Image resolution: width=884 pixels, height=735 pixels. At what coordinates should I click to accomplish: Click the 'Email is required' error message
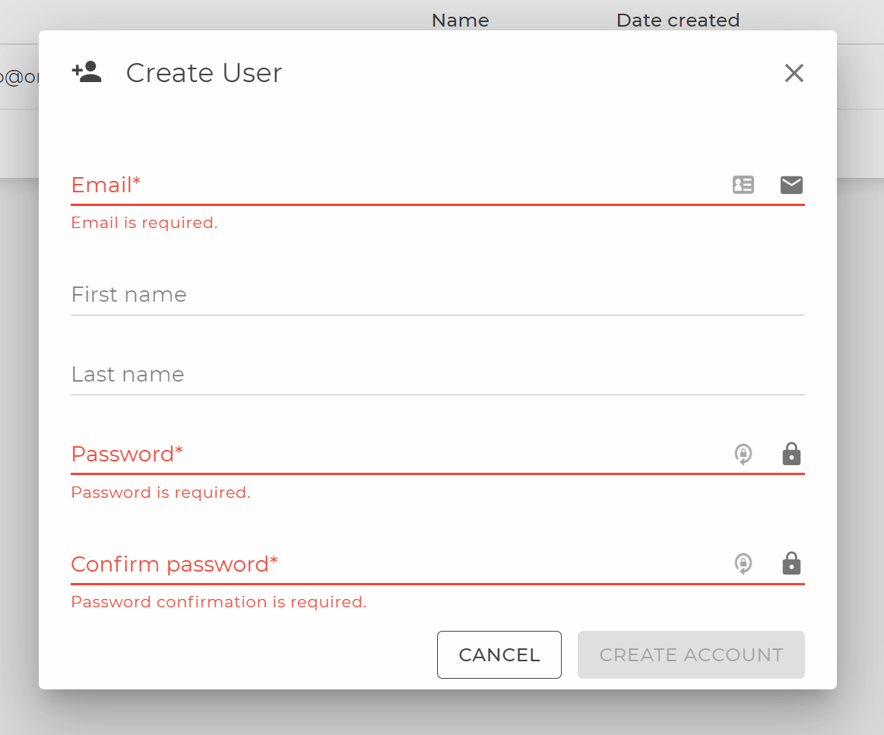144,223
